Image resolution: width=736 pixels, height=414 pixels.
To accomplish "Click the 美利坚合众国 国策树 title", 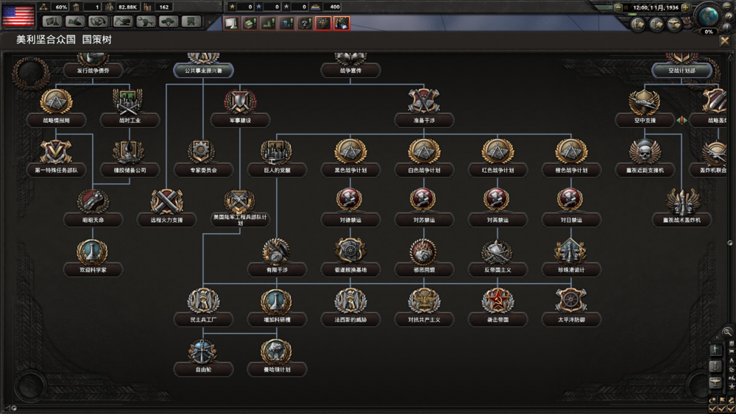I will click(64, 40).
